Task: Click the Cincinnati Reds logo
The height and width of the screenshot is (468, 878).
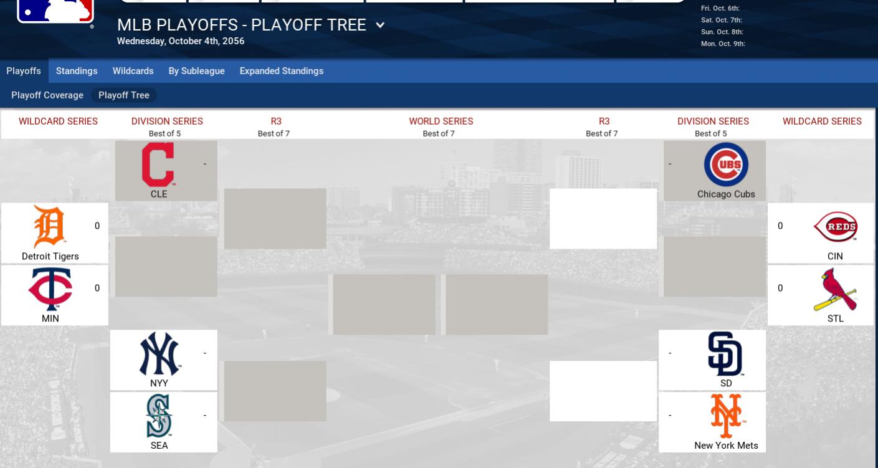Action: coord(835,227)
